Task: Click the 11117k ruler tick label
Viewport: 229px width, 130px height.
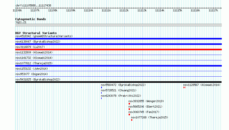Action: tap(213, 10)
